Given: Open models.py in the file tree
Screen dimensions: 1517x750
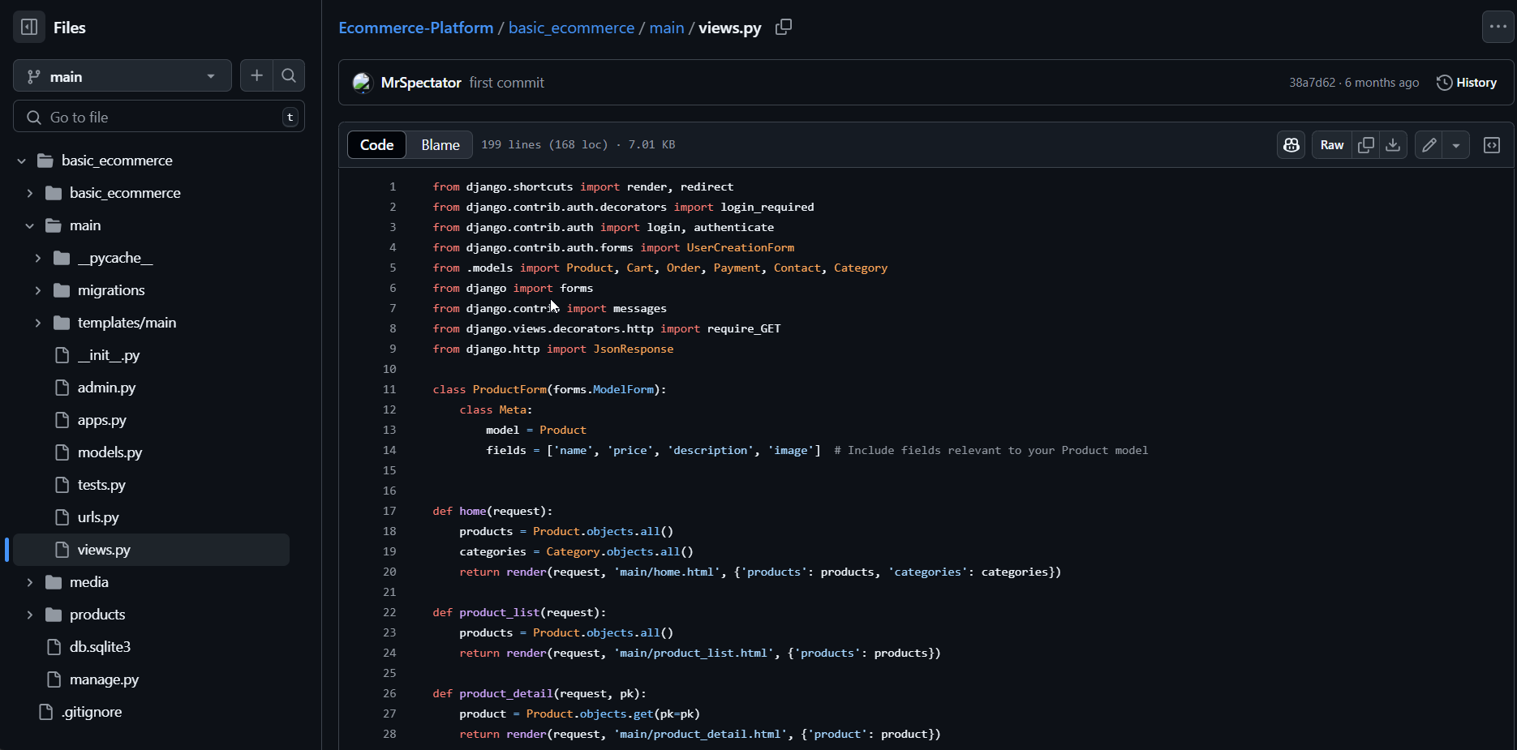Looking at the screenshot, I should pyautogui.click(x=110, y=452).
